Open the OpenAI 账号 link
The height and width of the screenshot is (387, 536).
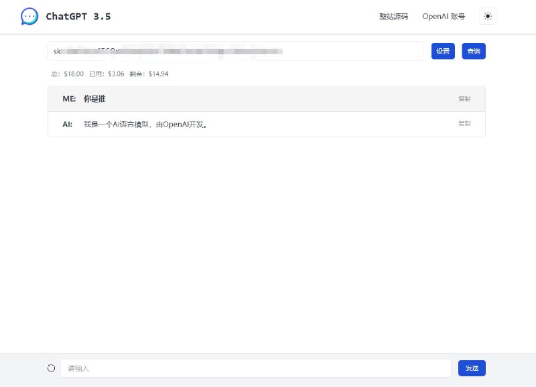pyautogui.click(x=443, y=17)
